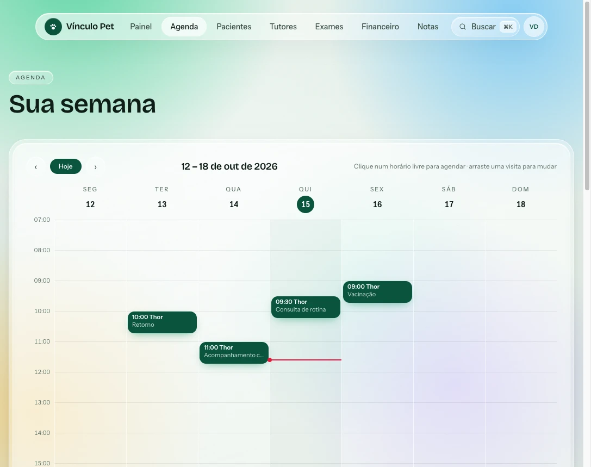Screen dimensions: 591x467
Task: Select day 18 DOM header
Action: tap(520, 197)
